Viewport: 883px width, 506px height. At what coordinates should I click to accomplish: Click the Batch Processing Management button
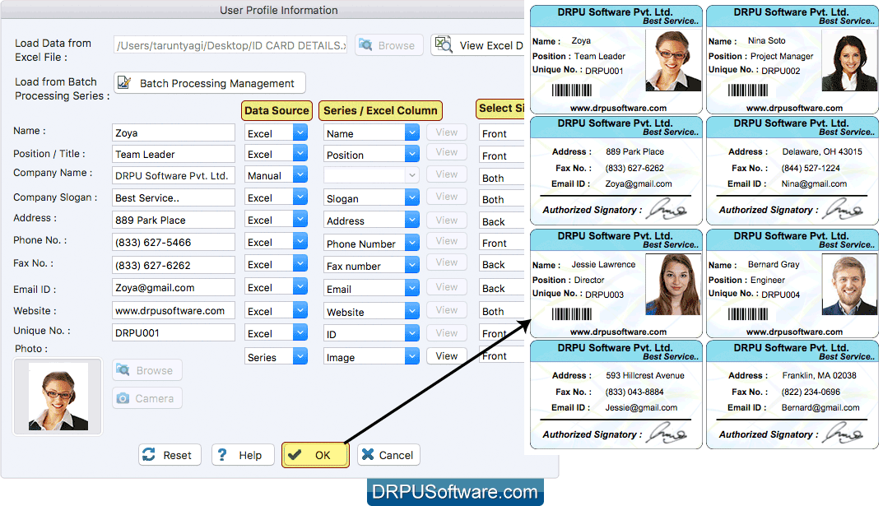(x=210, y=83)
